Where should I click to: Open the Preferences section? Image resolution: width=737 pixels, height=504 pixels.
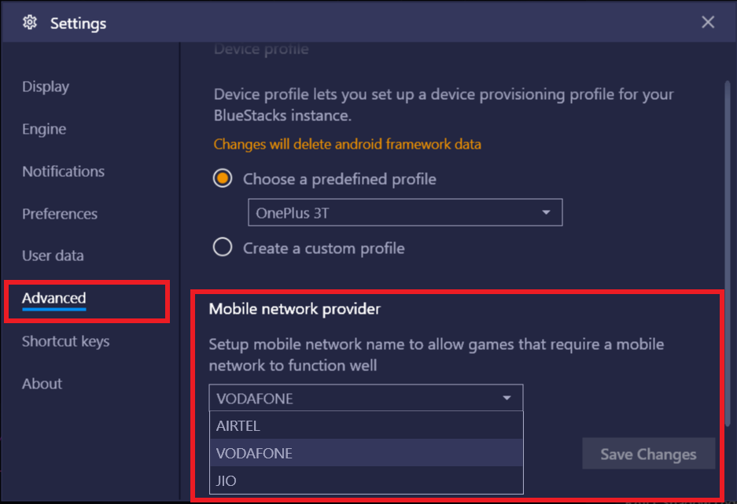click(60, 214)
